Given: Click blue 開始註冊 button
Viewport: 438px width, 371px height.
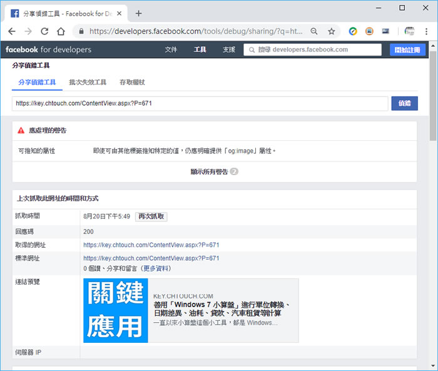Looking at the screenshot, I should 407,49.
